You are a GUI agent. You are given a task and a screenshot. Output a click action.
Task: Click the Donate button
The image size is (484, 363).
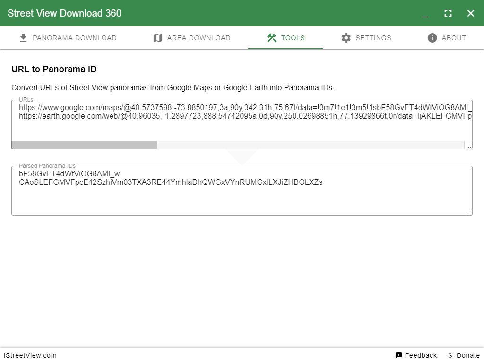click(x=464, y=355)
